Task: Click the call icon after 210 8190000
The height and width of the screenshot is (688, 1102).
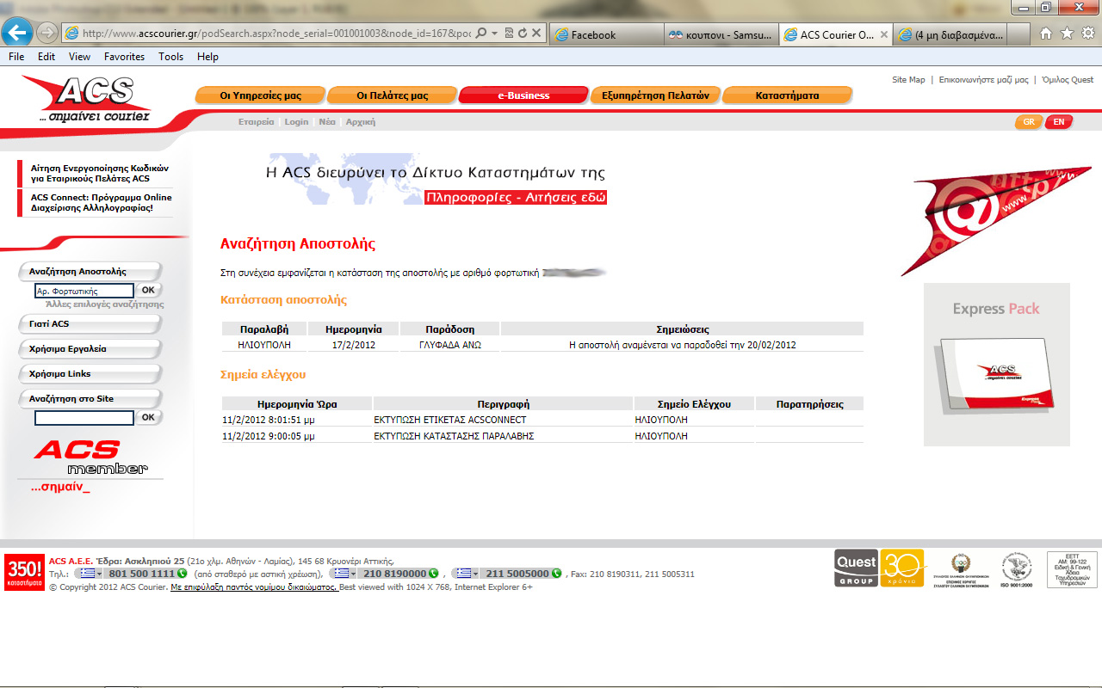Action: point(433,574)
